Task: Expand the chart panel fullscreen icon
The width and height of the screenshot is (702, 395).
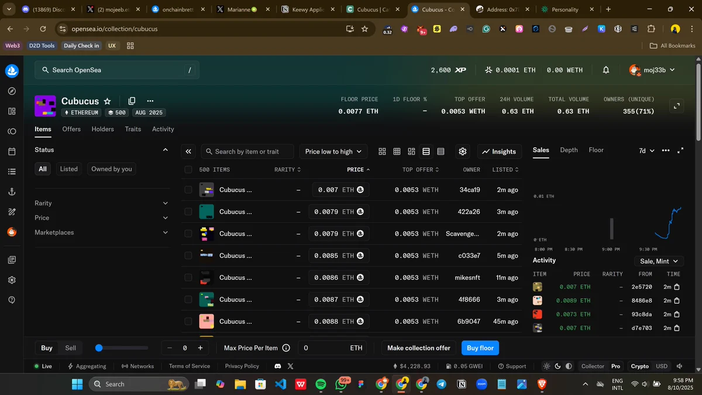Action: (680, 150)
